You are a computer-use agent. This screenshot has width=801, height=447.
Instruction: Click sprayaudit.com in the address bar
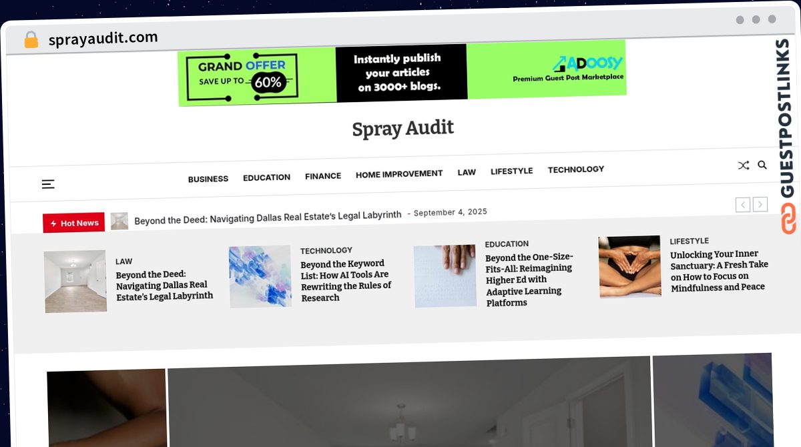pyautogui.click(x=103, y=38)
